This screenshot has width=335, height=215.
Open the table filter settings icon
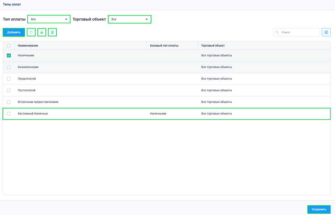pos(326,32)
